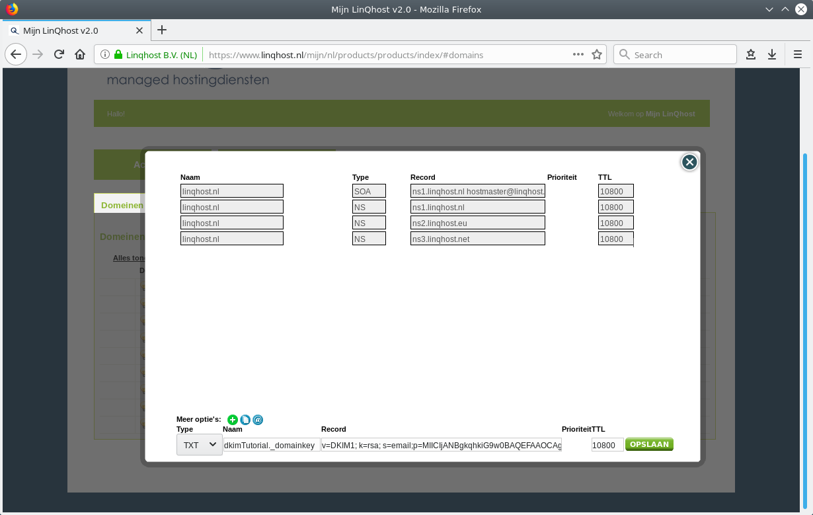Click the URL address bar text
This screenshot has width=813, height=515.
tap(346, 55)
